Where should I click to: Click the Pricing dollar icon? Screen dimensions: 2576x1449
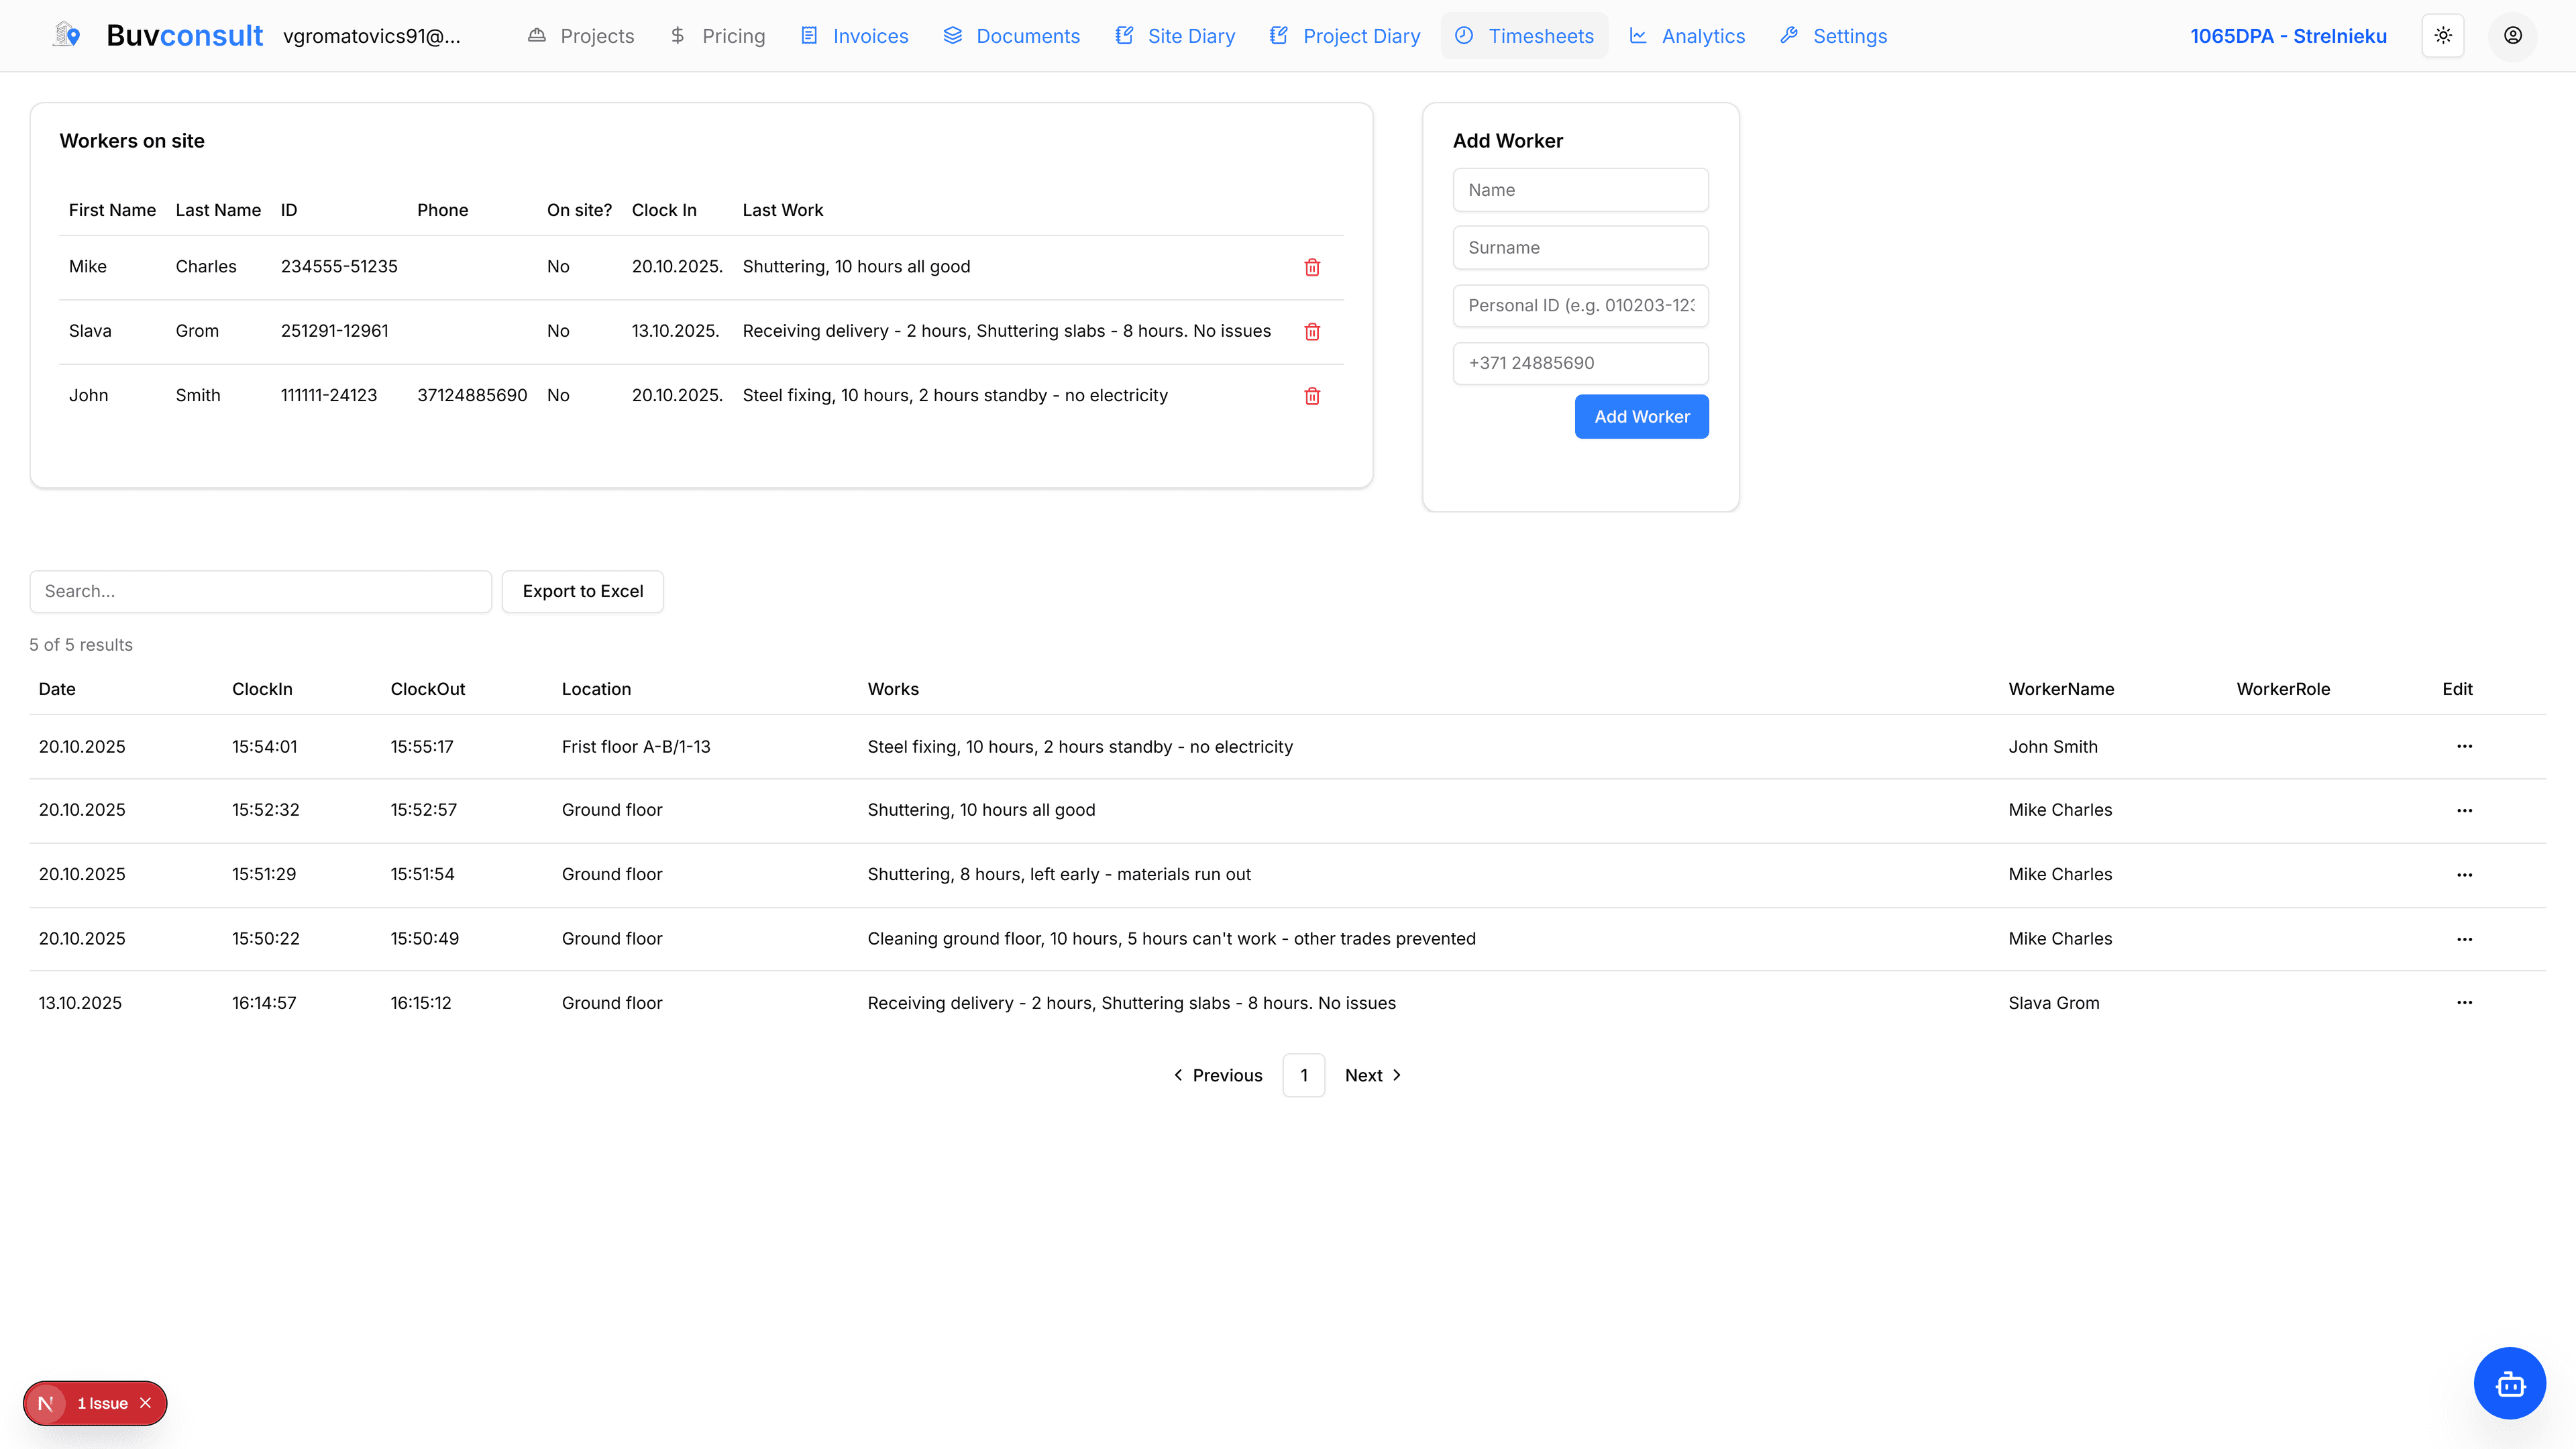click(677, 34)
